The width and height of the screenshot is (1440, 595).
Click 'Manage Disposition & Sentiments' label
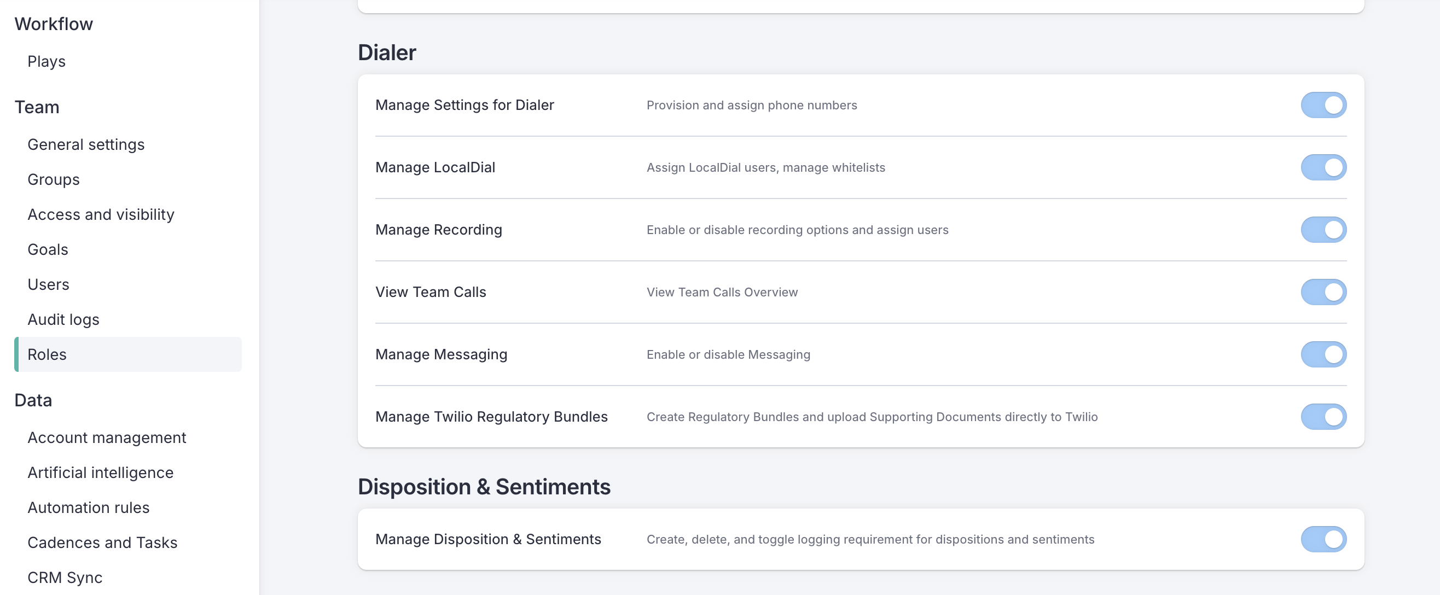489,539
